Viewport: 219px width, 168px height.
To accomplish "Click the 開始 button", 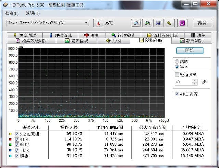I will click(x=190, y=50).
